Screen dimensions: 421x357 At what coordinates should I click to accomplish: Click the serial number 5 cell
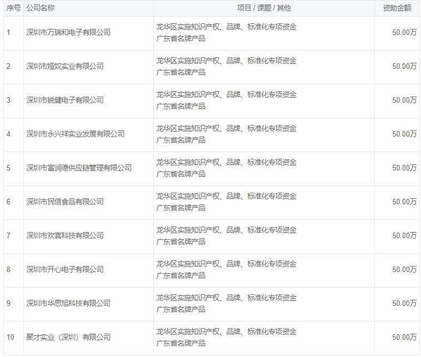point(8,168)
